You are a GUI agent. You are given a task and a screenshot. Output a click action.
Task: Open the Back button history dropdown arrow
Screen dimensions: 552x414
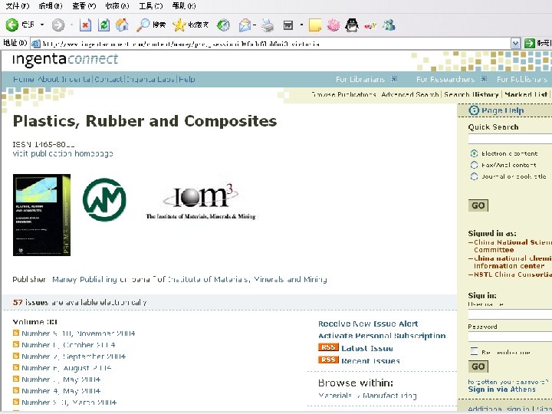pos(42,25)
